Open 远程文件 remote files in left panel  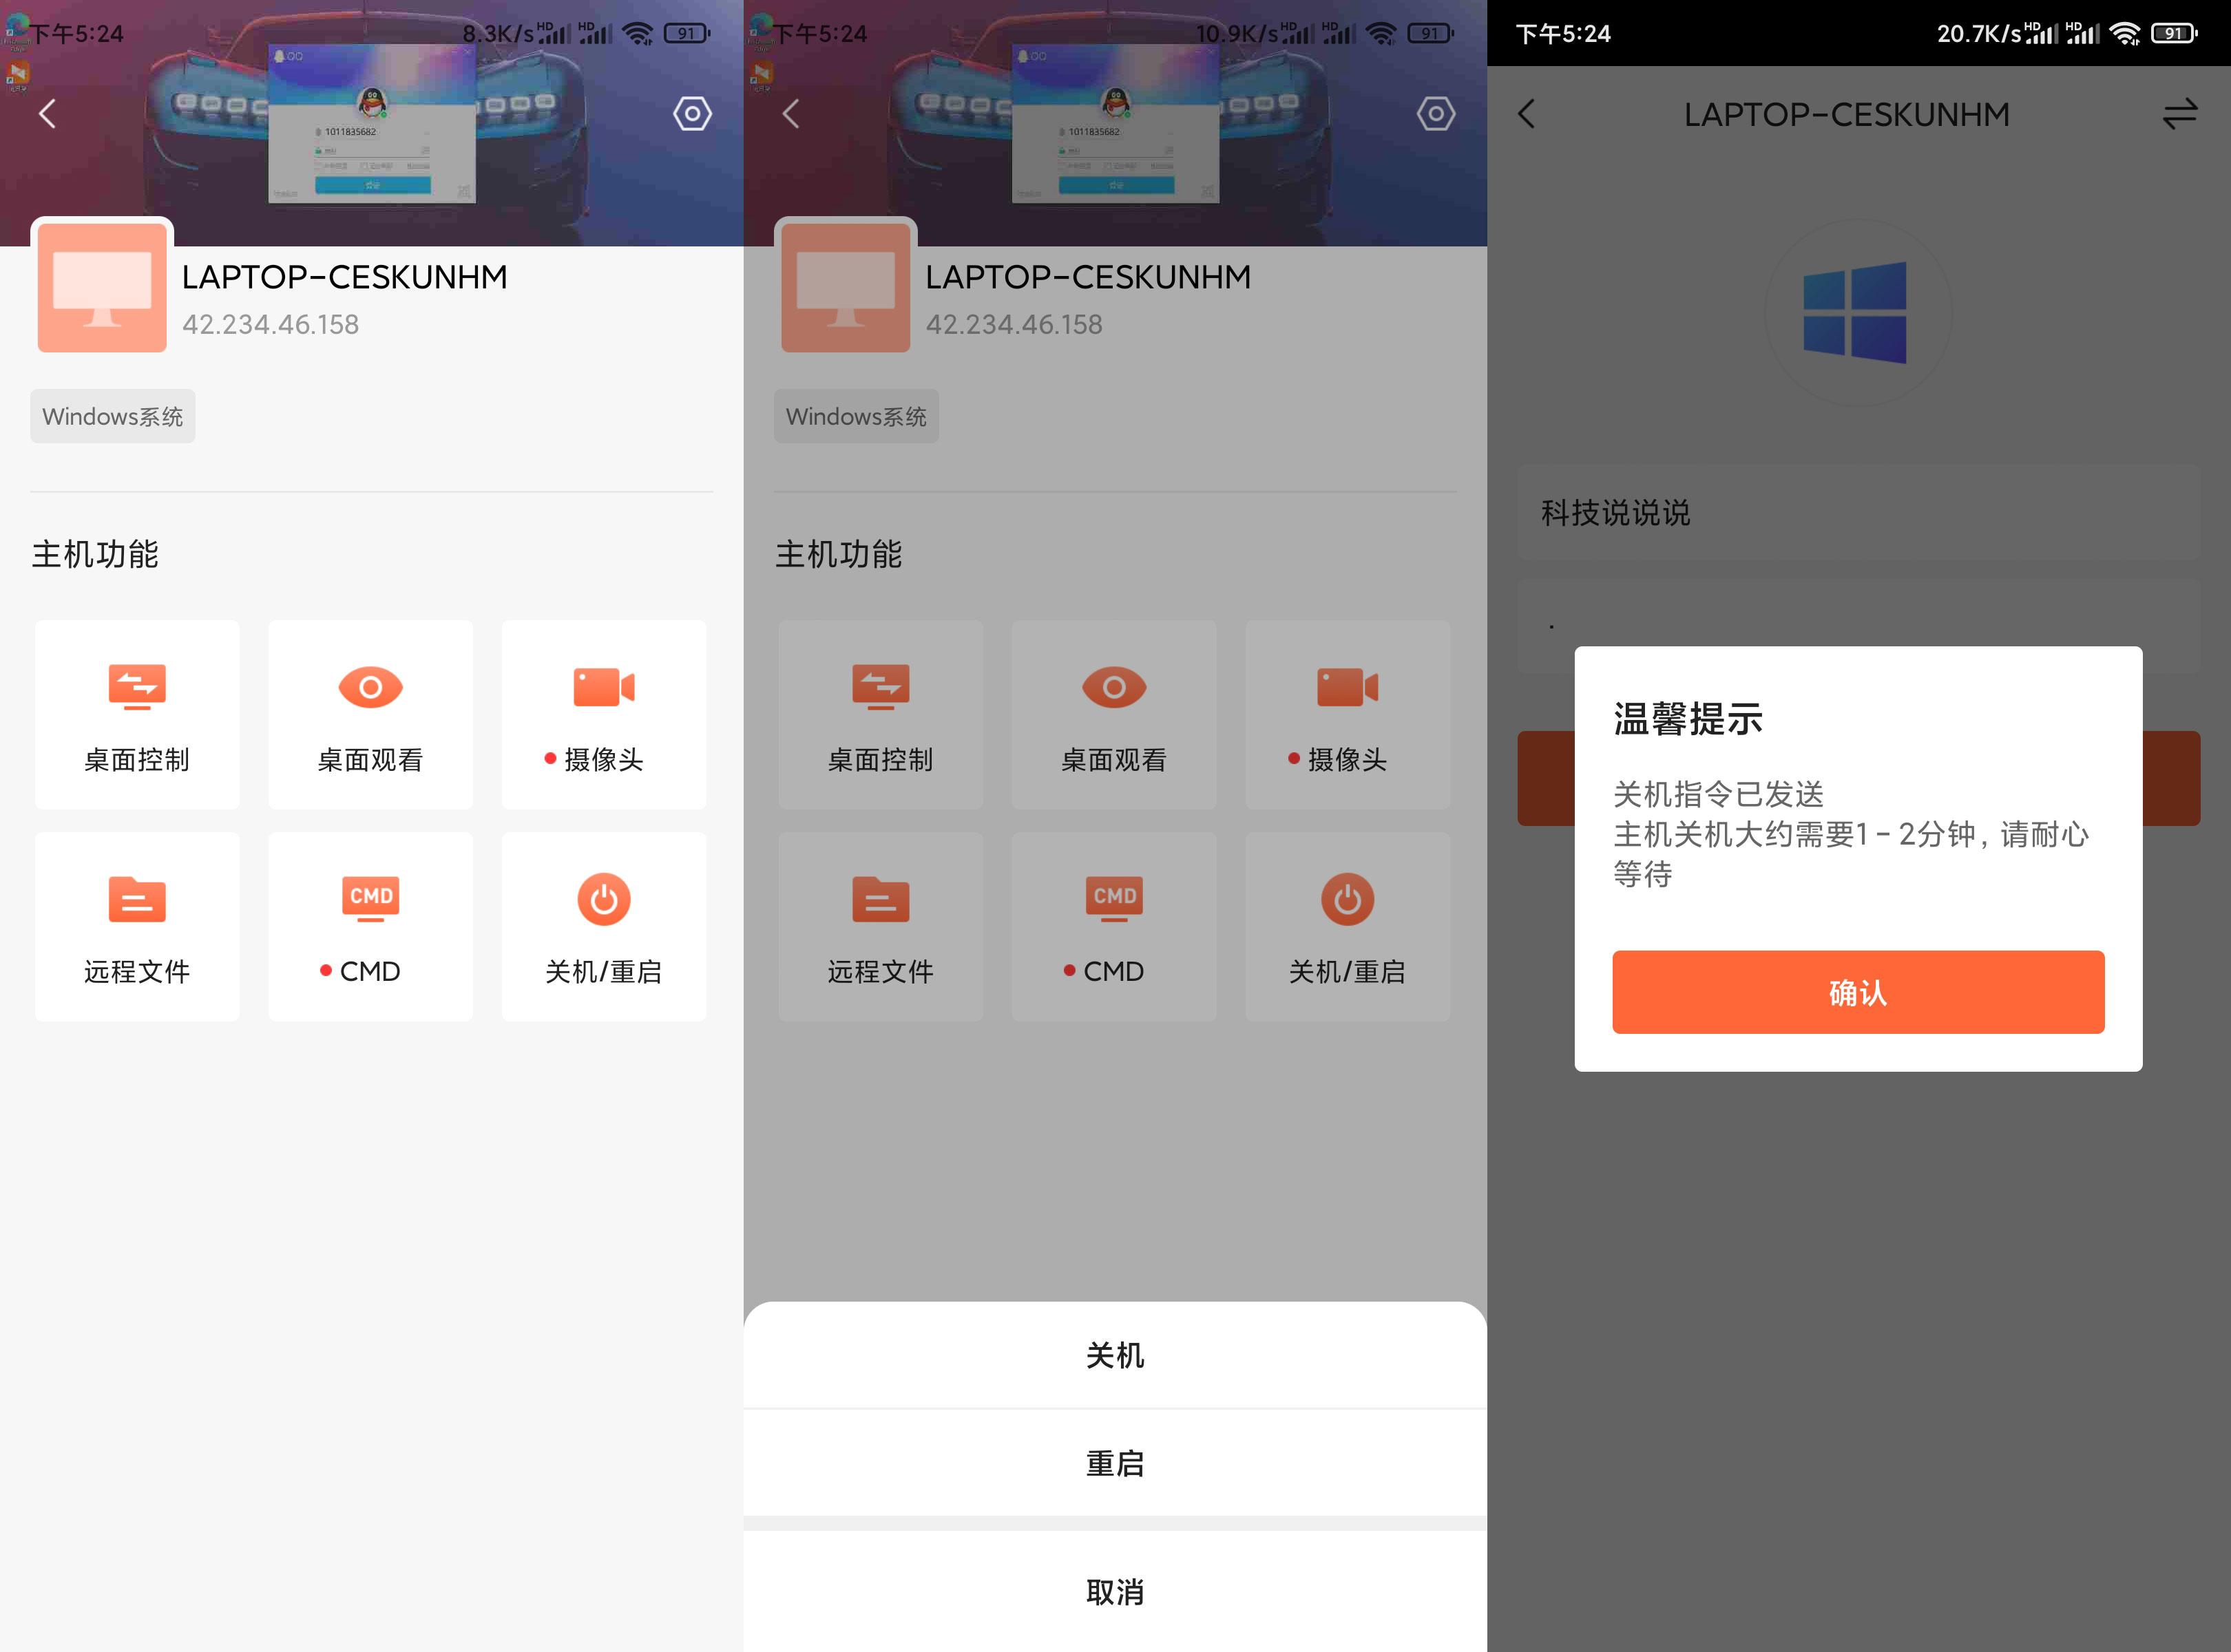pyautogui.click(x=137, y=926)
